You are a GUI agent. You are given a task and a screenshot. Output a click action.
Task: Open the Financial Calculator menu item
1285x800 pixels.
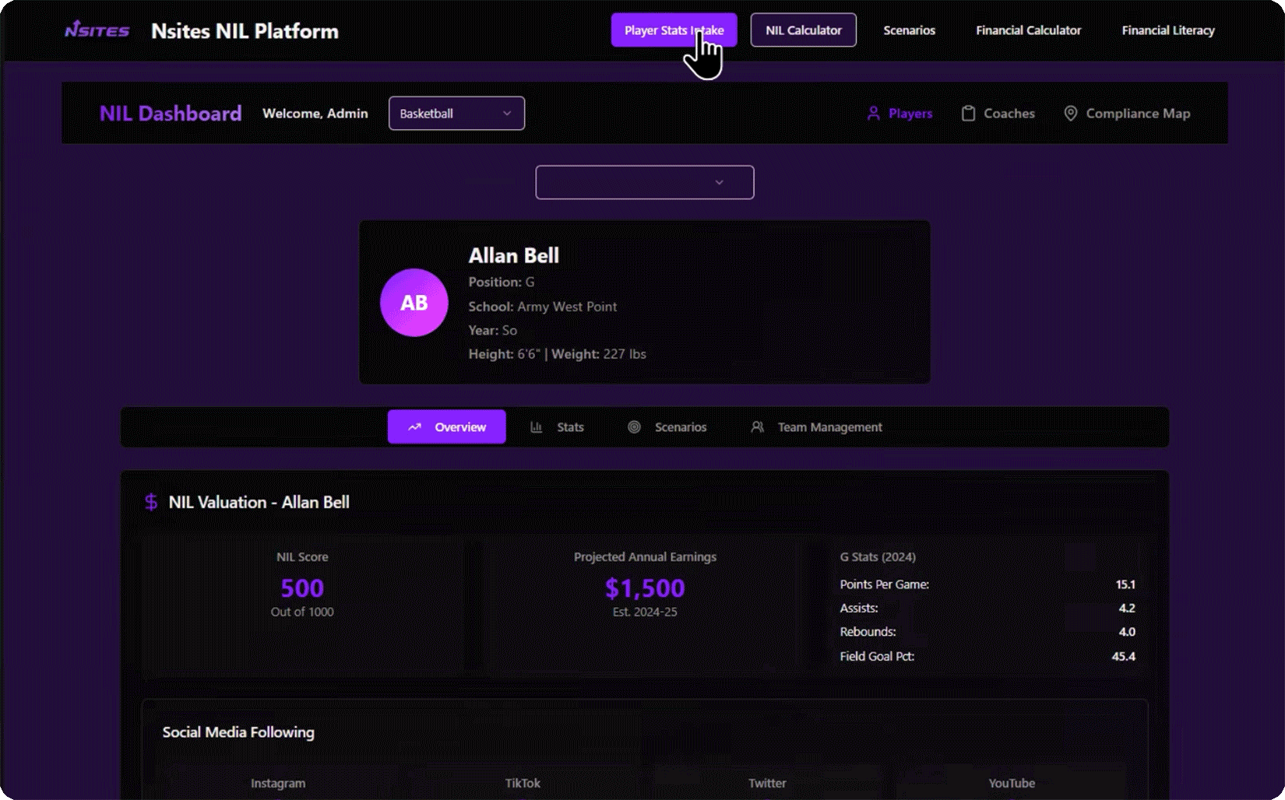(x=1028, y=30)
